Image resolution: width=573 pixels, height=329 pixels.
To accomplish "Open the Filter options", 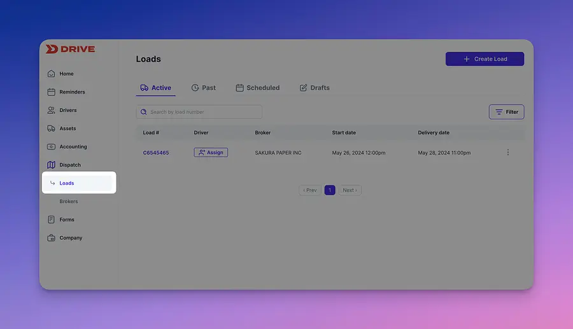I will click(507, 112).
